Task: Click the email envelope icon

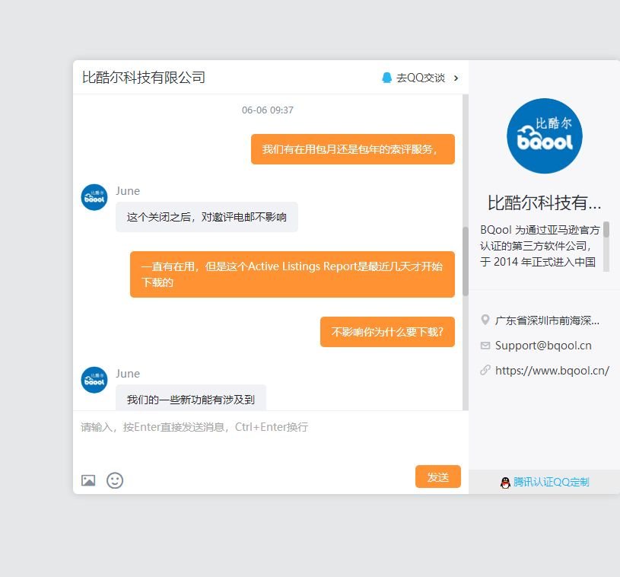Action: (x=485, y=346)
